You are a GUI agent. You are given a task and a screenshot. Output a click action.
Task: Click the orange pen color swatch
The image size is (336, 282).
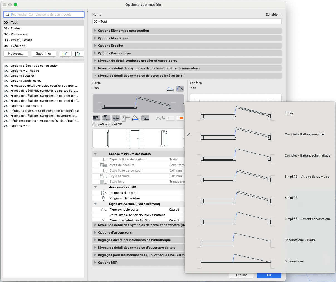click(x=181, y=118)
